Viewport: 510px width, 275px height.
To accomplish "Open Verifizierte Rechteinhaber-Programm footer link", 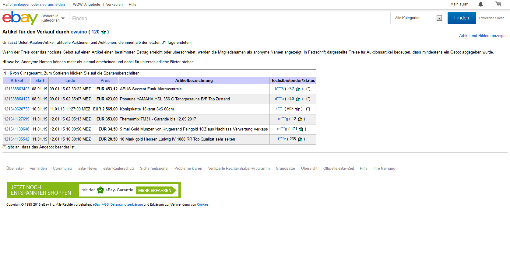I will 239,169.
